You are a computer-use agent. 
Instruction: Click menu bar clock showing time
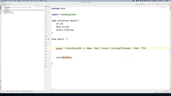point(160,1)
